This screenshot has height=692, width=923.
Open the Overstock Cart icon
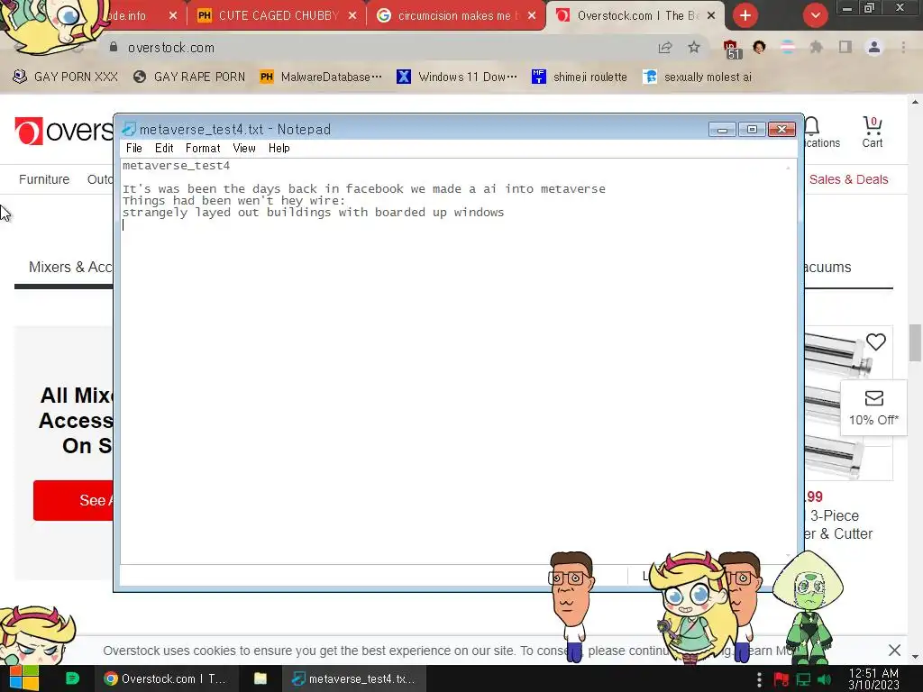coord(872,132)
